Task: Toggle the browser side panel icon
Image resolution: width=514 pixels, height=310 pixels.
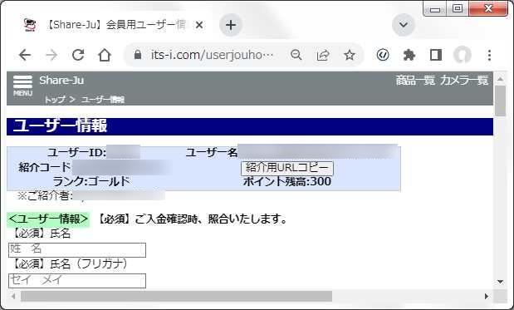Action: tap(436, 55)
